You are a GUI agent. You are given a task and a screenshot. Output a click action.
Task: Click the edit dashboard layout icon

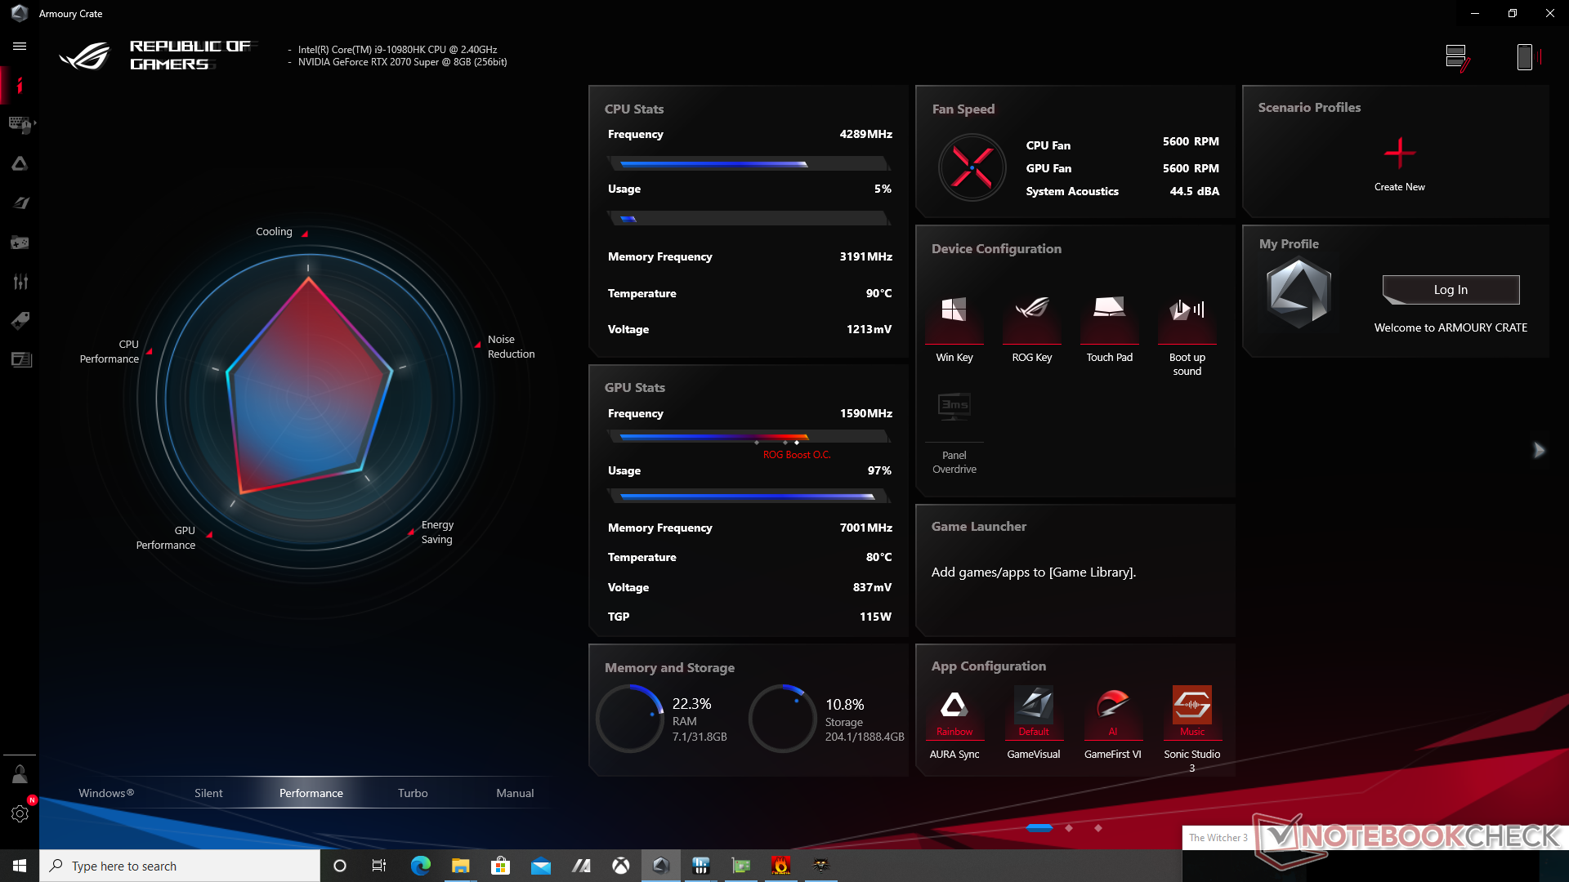click(1456, 57)
